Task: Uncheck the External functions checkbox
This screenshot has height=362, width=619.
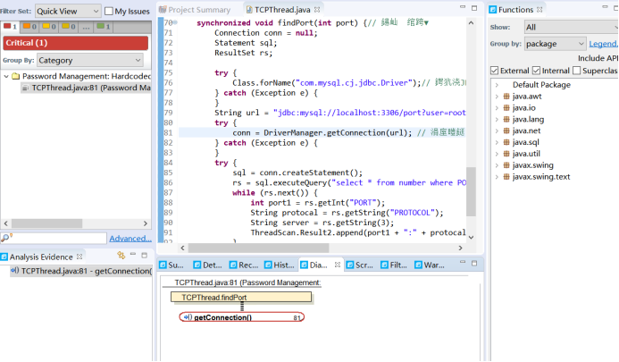Action: coord(494,71)
